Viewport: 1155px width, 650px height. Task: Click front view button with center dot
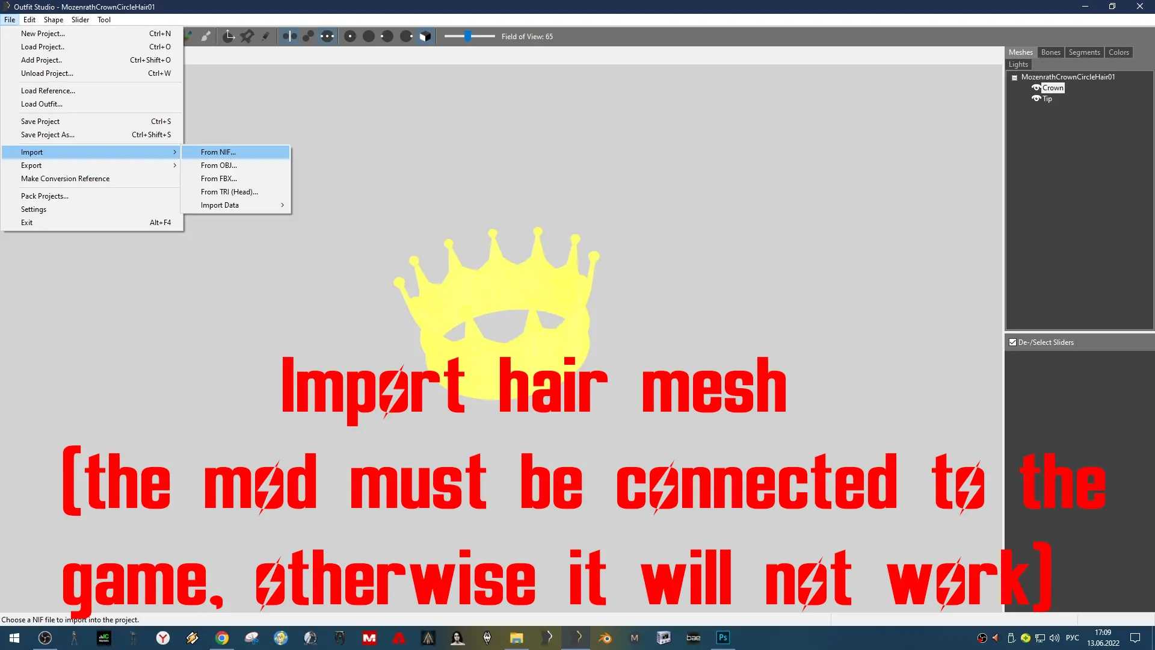(350, 36)
